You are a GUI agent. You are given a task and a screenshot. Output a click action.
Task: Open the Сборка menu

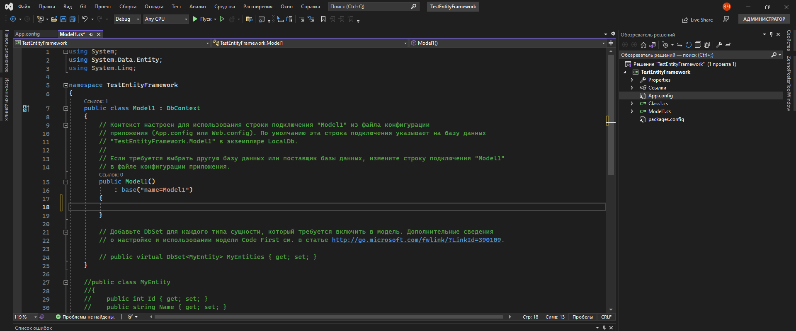(x=128, y=7)
